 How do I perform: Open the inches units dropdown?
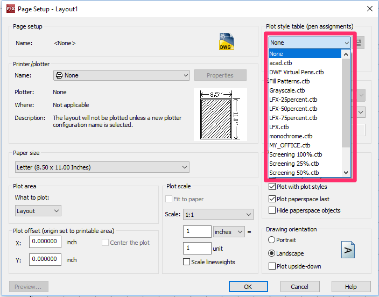229,232
